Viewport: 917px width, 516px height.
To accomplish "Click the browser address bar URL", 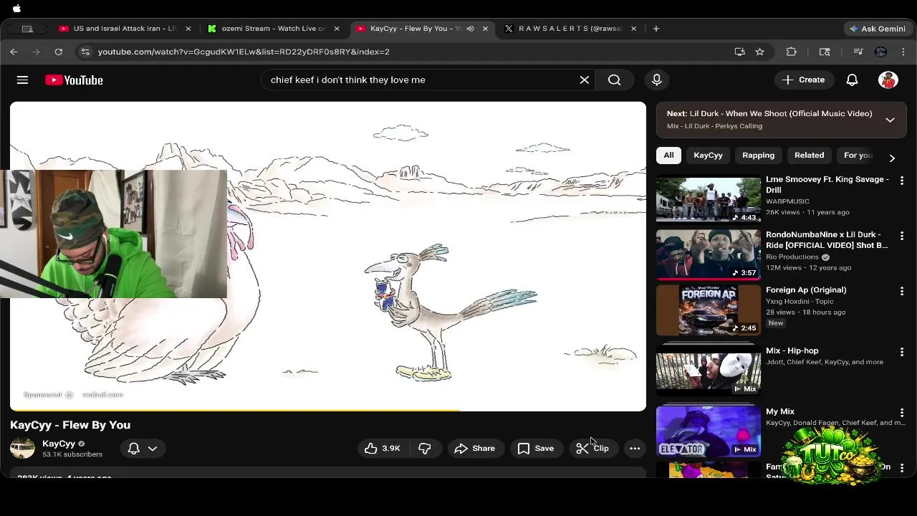I will click(x=244, y=52).
